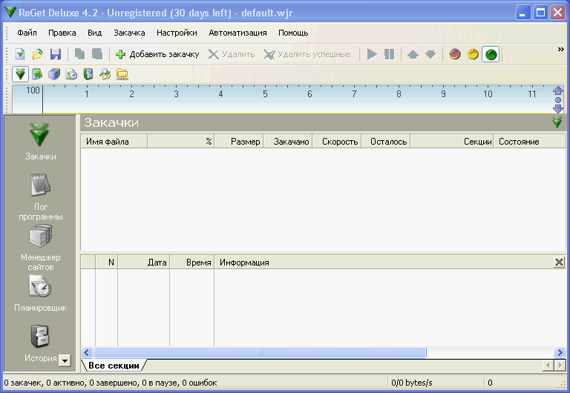The height and width of the screenshot is (393, 570).
Task: Click the speed graph scale up arrow
Action: click(x=558, y=90)
